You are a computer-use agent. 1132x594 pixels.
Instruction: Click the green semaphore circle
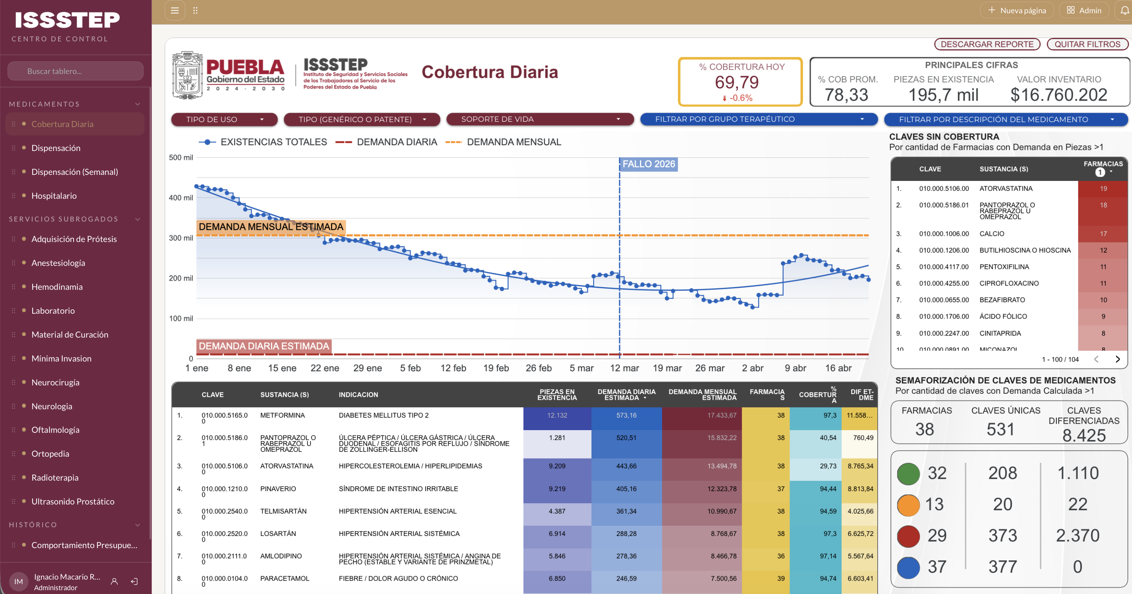coord(908,474)
